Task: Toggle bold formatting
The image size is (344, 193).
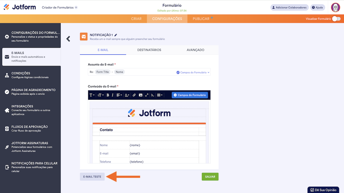Action: point(108,95)
